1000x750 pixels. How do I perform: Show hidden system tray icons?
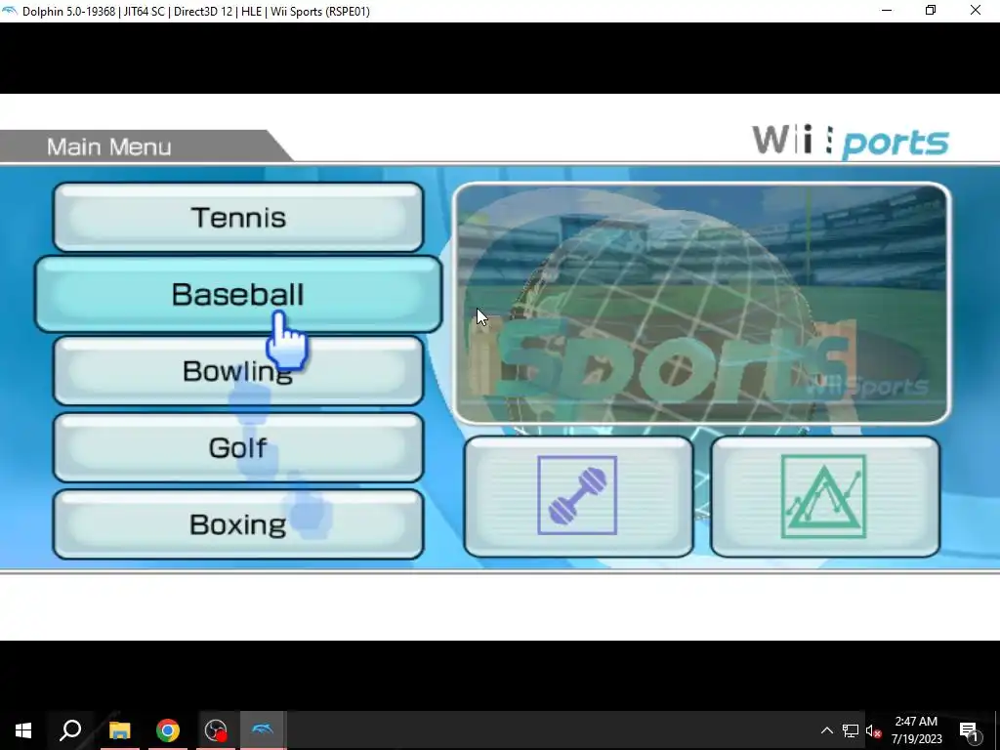click(x=826, y=730)
